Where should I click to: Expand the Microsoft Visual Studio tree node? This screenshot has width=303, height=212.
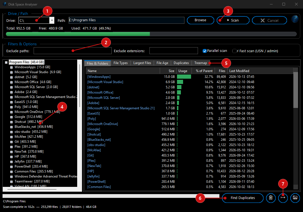11,72
